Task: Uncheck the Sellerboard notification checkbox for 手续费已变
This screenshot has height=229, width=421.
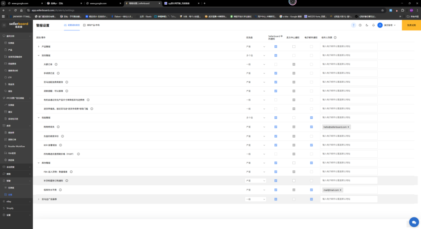Action: click(276, 73)
